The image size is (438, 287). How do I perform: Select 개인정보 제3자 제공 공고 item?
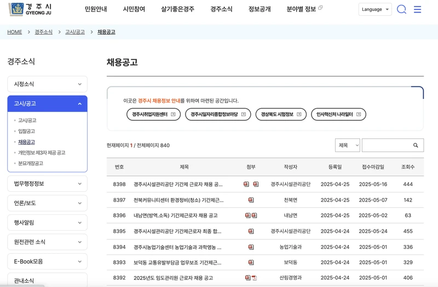click(42, 153)
